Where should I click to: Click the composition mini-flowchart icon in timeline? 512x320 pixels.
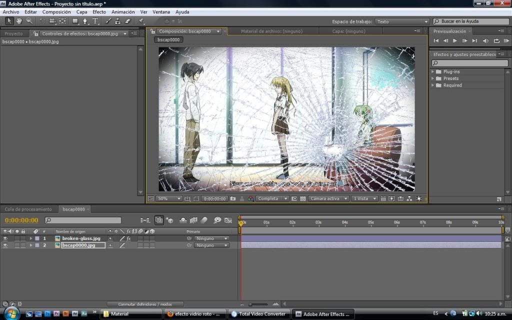(145, 220)
